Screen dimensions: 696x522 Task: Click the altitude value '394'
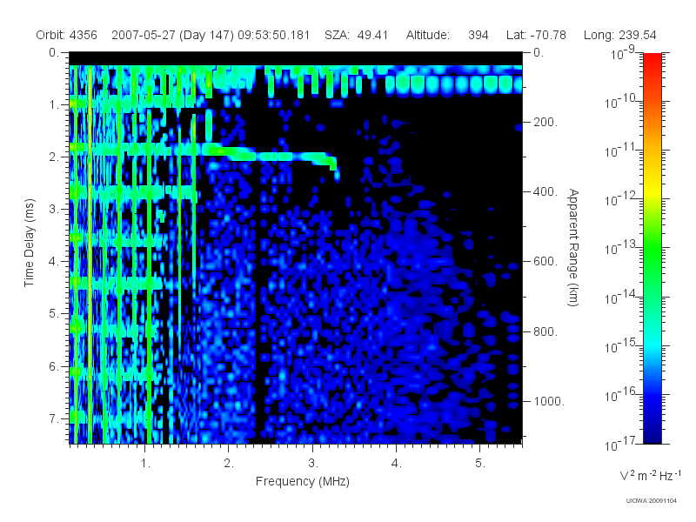478,35
